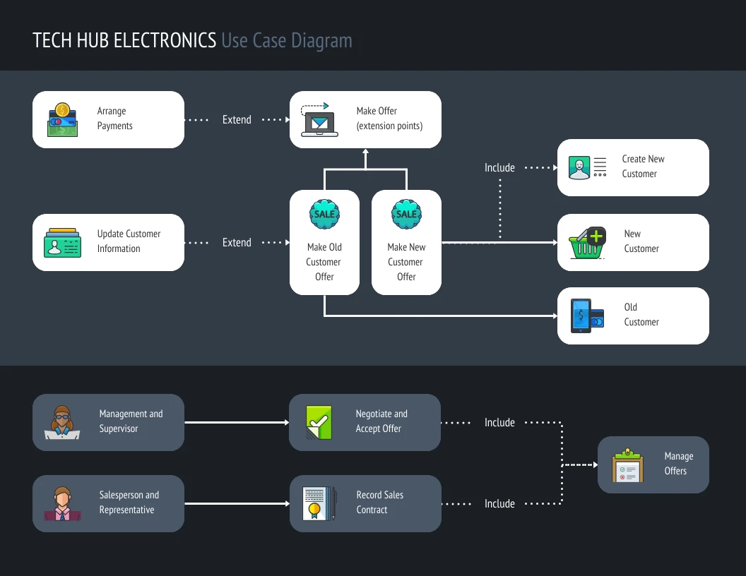Click the Salesperson and Representative avatar icon
Viewport: 746px width, 576px height.
pos(62,503)
